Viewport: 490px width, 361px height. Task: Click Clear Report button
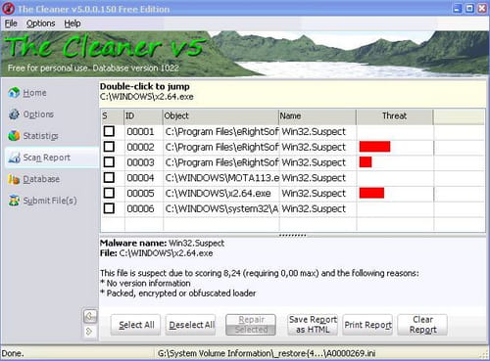pos(422,325)
